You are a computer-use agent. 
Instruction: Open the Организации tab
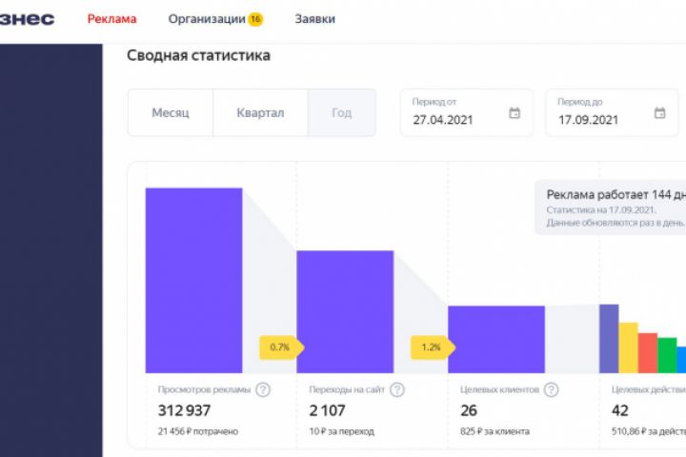coord(207,19)
